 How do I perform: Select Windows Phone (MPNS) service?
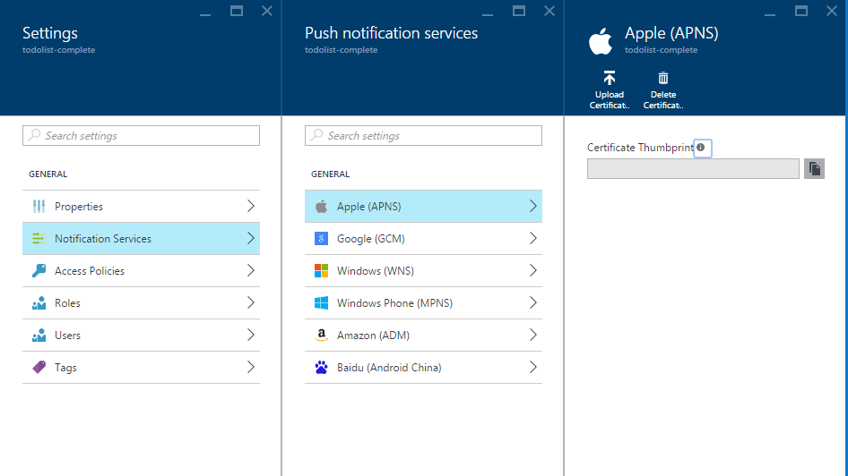(x=423, y=302)
